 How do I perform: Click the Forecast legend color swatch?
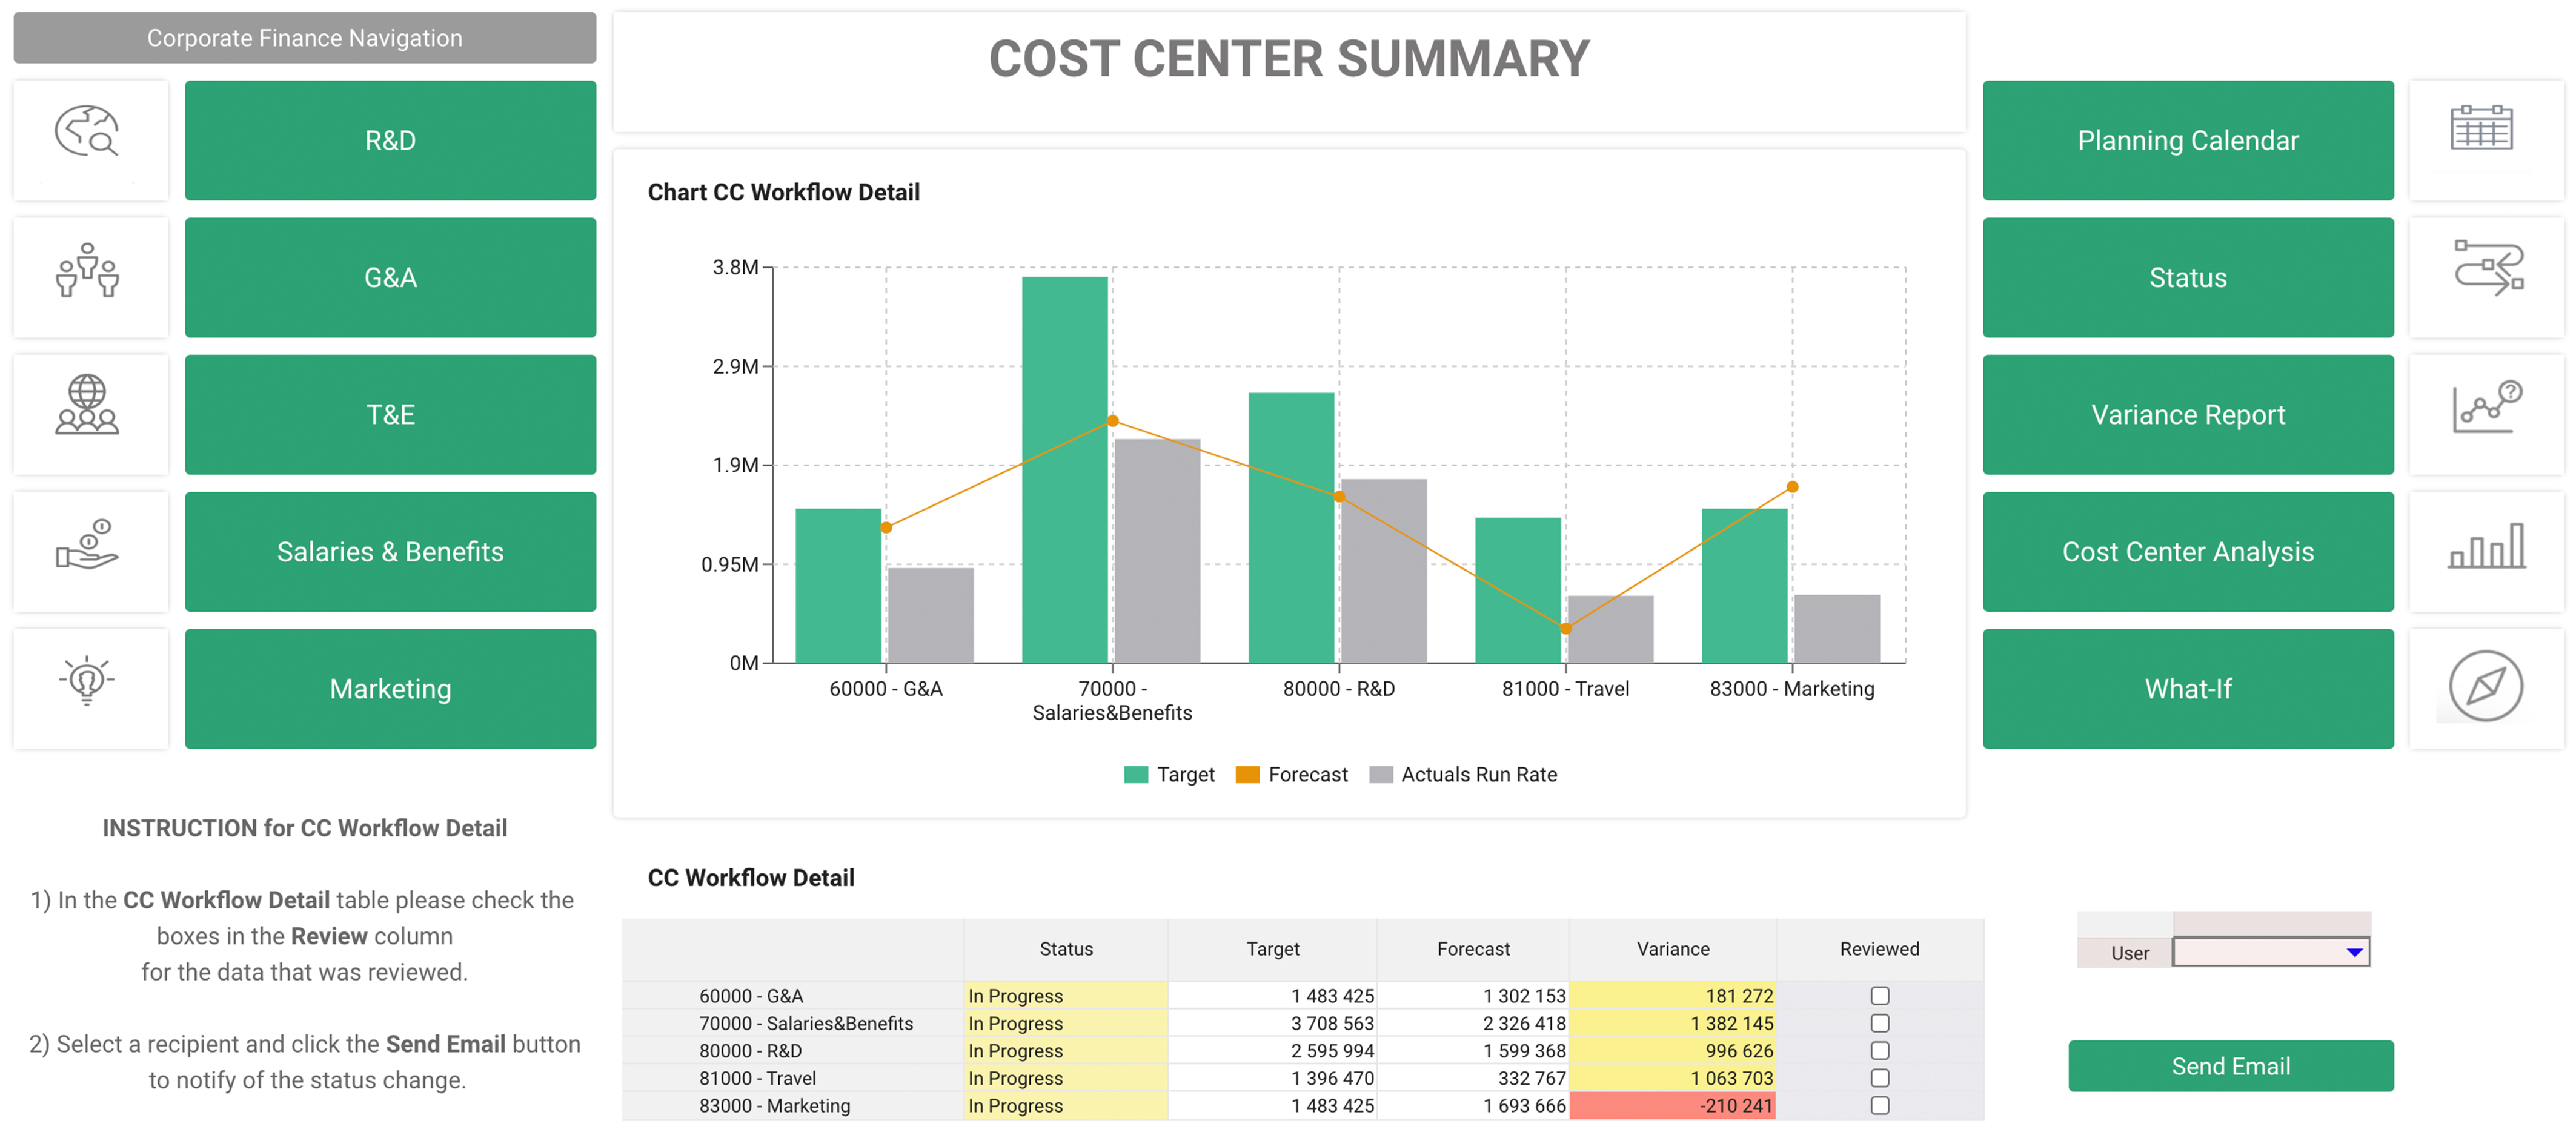tap(1247, 775)
